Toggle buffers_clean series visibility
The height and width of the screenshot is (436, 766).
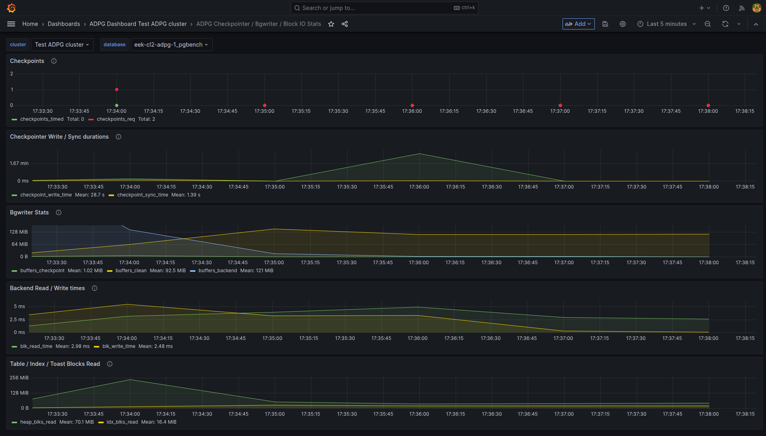click(131, 271)
